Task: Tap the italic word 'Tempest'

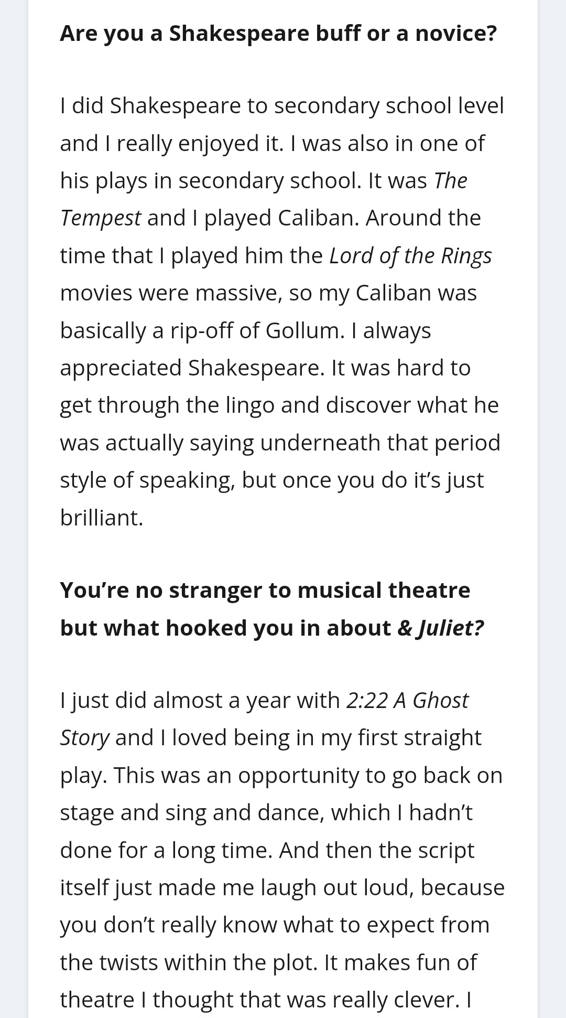Action: pyautogui.click(x=101, y=218)
